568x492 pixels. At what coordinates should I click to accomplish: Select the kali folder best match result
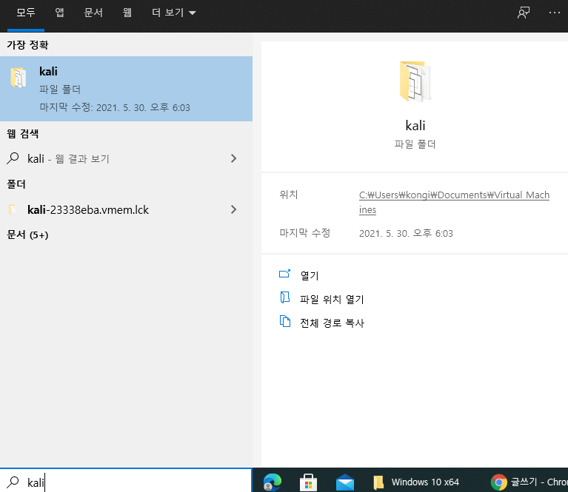[x=126, y=89]
